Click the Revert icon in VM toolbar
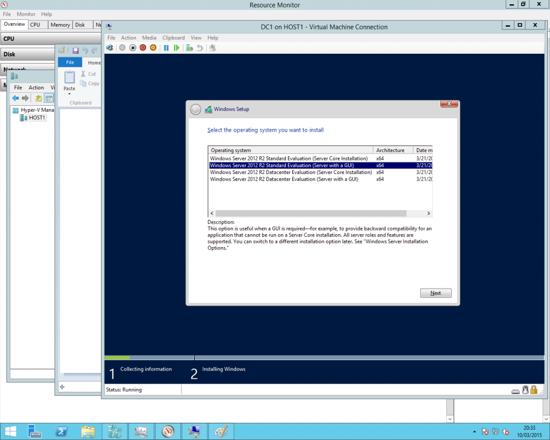550x440 pixels. pyautogui.click(x=200, y=48)
